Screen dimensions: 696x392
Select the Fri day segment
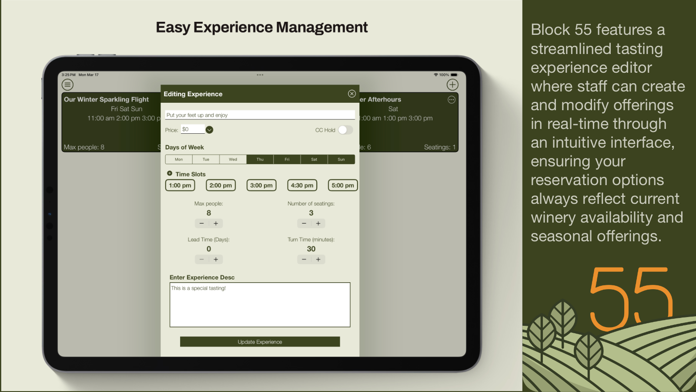click(287, 159)
